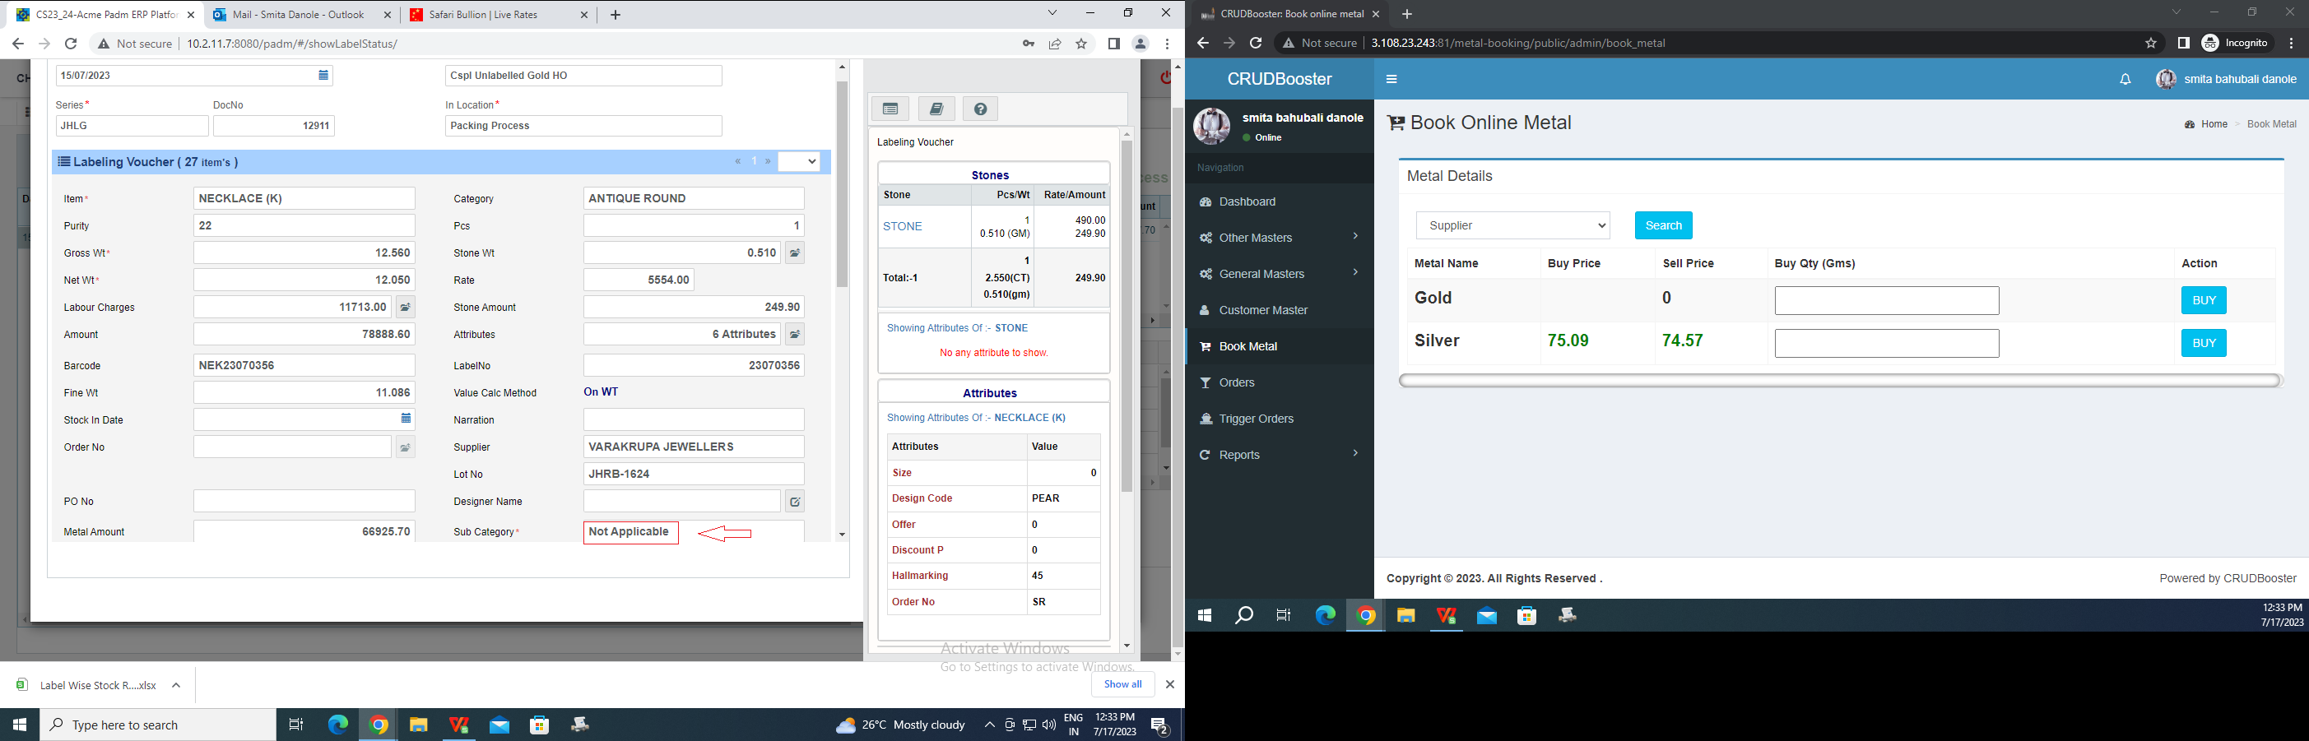Click the list-view icon above Labeling Voucher panel
The height and width of the screenshot is (741, 2309).
[890, 109]
